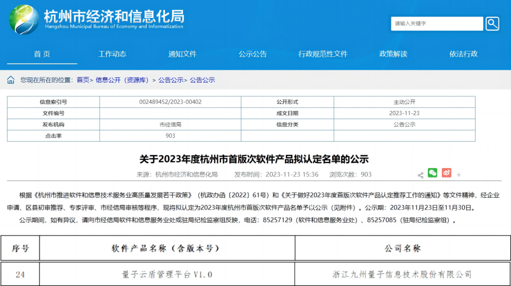Open the 政策解读 navigation tab
Screen dimensions: 511x286
click(393, 54)
